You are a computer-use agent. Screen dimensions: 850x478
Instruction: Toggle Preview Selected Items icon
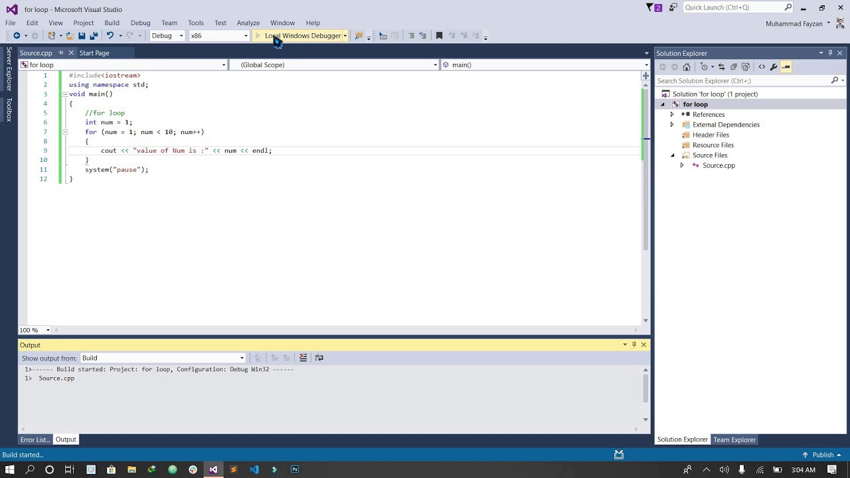[786, 67]
